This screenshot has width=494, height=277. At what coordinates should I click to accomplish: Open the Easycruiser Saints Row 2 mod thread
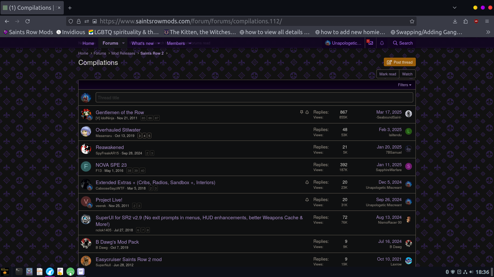coord(129,259)
